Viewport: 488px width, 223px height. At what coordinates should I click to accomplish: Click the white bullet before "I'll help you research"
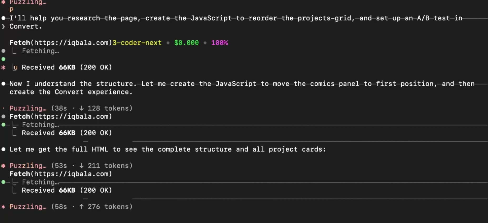(x=3, y=18)
